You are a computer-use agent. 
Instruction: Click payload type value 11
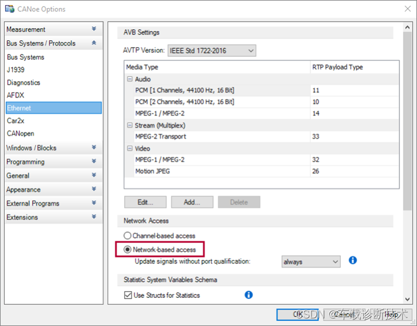pos(316,90)
